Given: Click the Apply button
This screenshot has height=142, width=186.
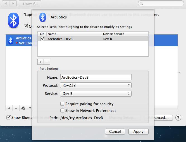Looking at the screenshot, I should tap(139, 131).
